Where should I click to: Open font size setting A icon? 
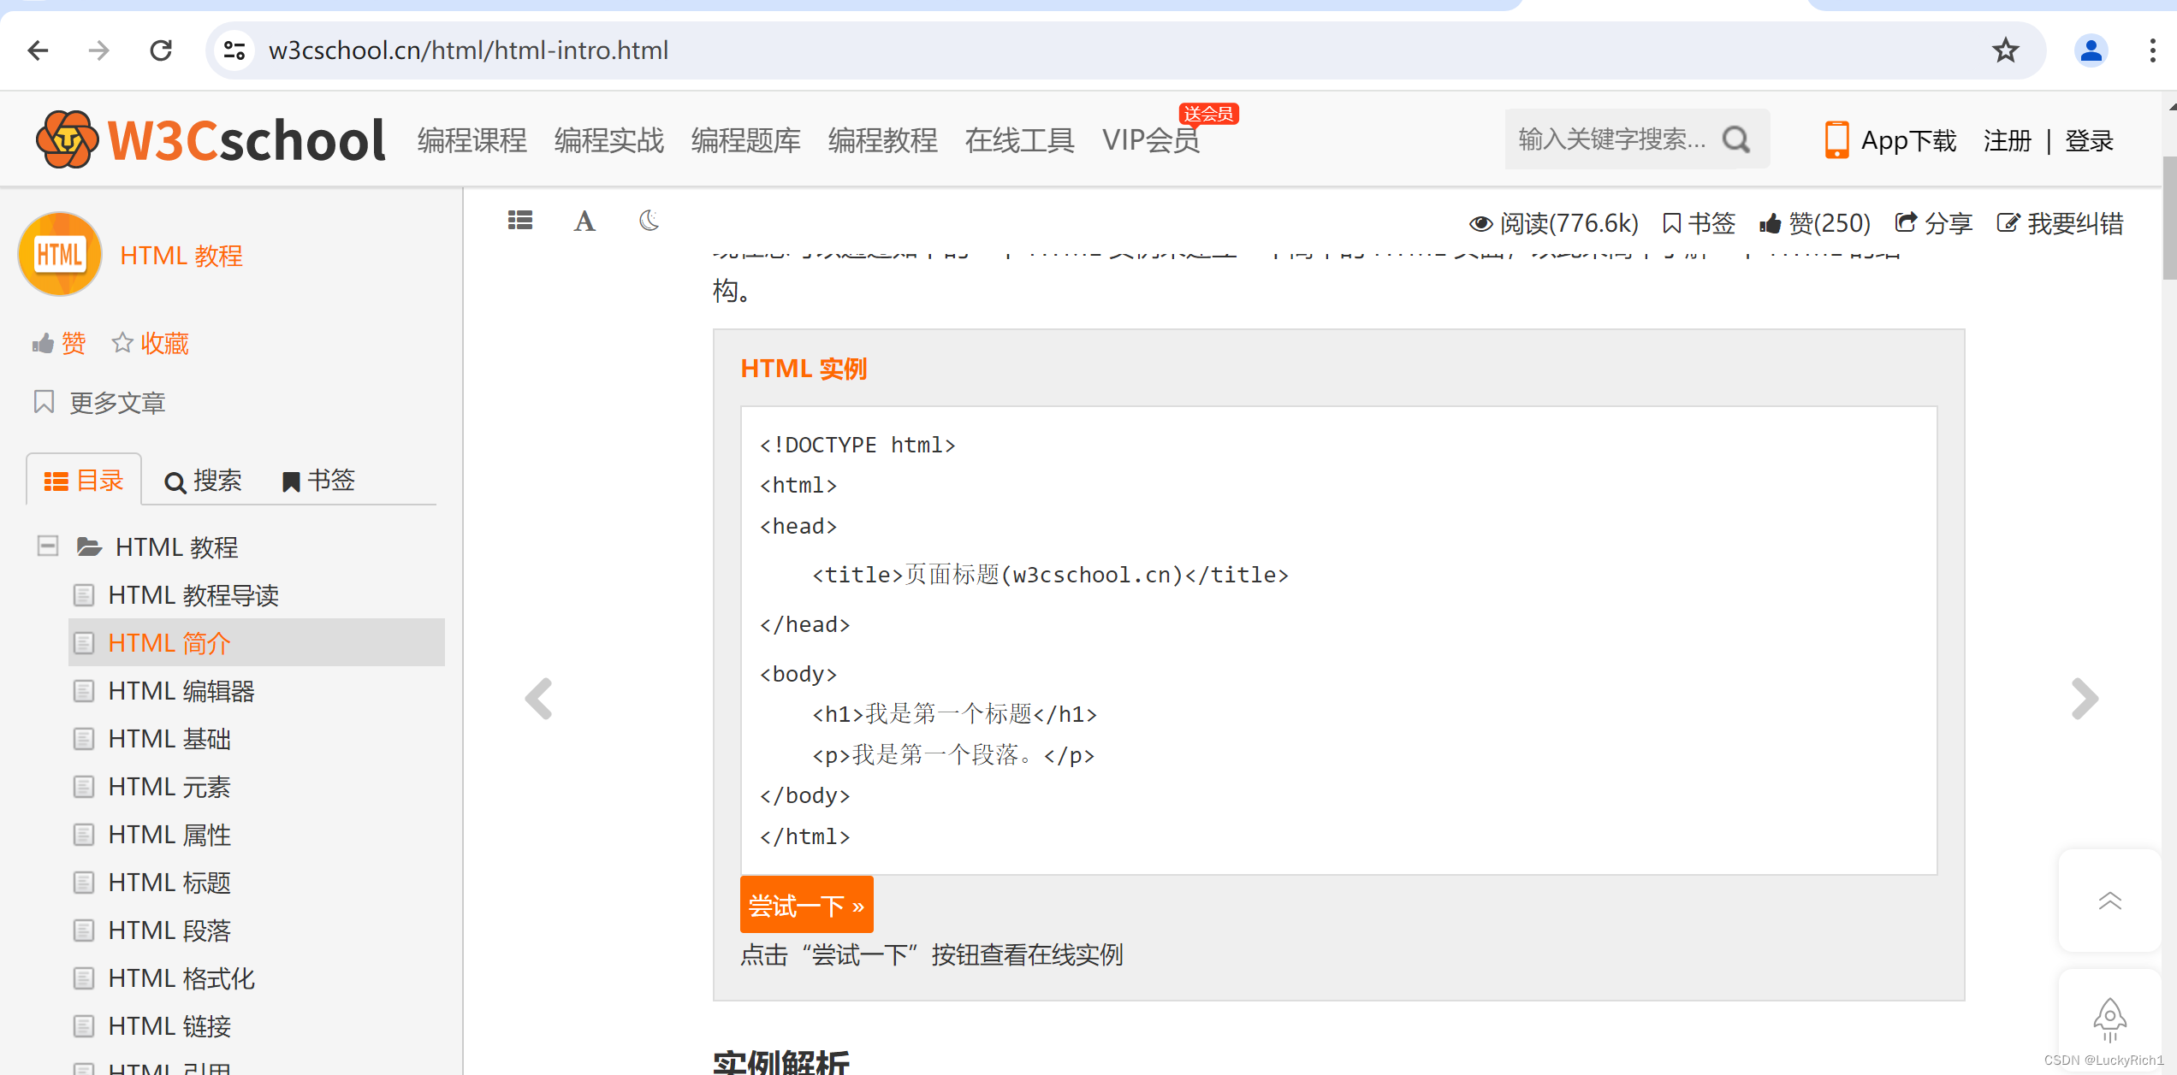[x=584, y=221]
